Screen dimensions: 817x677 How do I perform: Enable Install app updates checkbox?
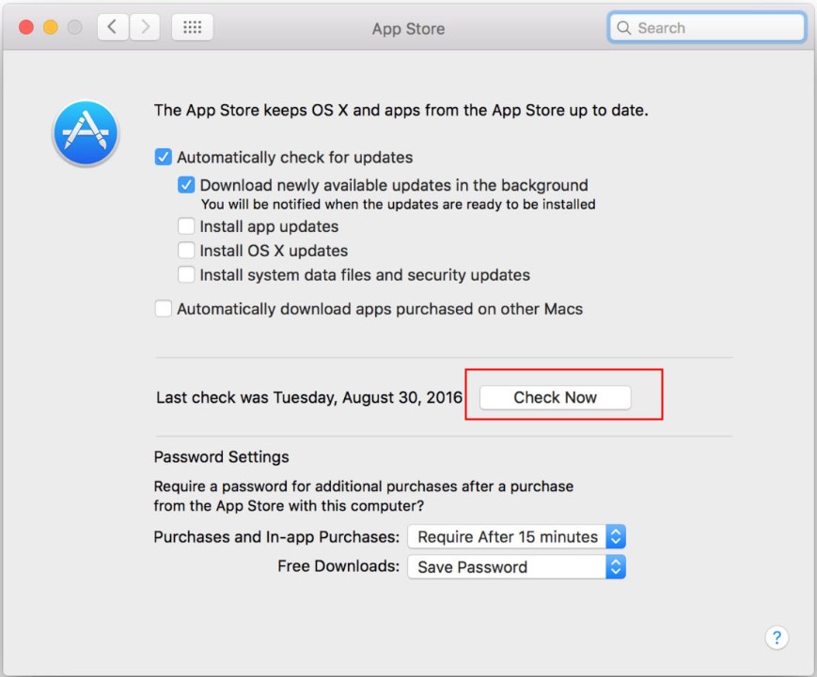186,226
